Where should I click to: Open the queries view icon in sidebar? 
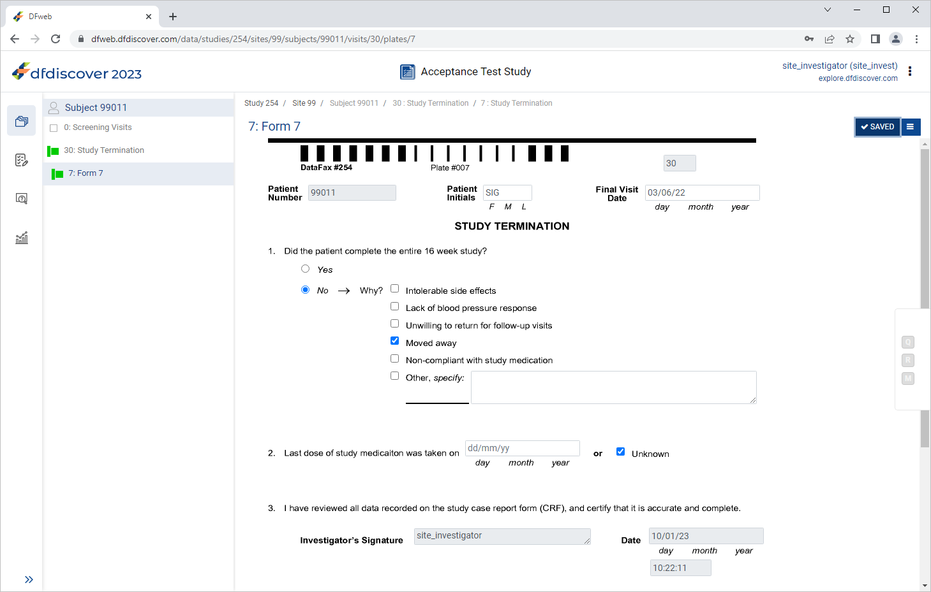[x=22, y=199]
